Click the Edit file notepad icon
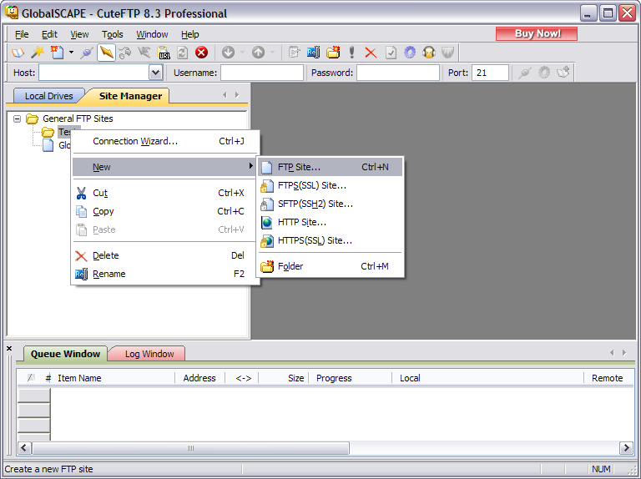Screen dimensions: 641x479 coord(294,53)
